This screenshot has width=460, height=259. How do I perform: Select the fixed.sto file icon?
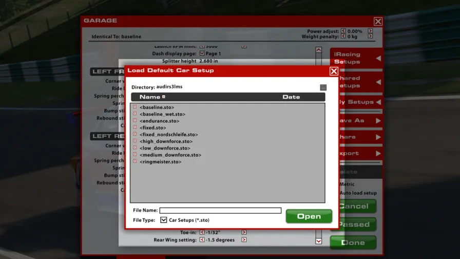pos(135,127)
